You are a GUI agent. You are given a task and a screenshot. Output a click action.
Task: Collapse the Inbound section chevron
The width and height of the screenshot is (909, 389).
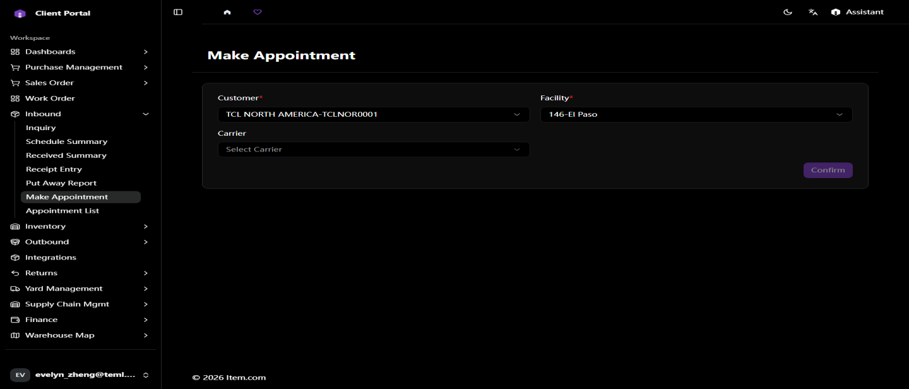point(146,114)
